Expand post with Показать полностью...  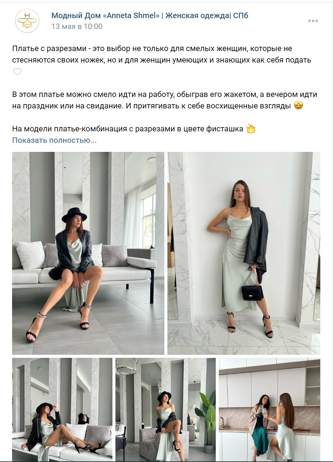(54, 140)
